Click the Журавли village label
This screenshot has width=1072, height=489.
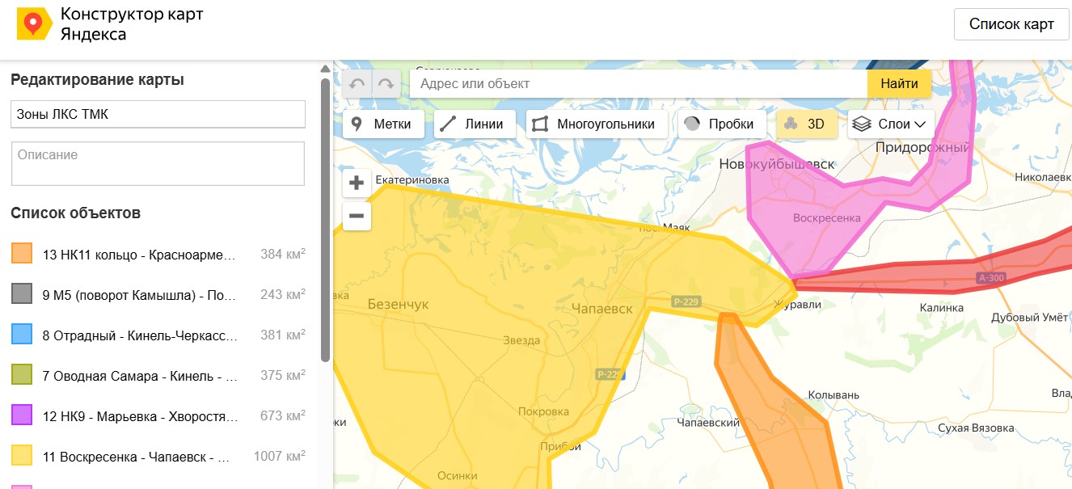pyautogui.click(x=797, y=305)
